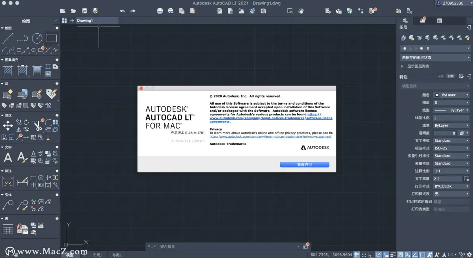Toggle snap mode dots in status bar

tap(364, 255)
